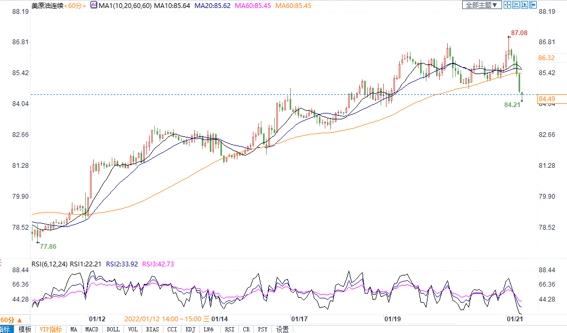Enable the crosshair cursor icon
The height and width of the screenshot is (333, 567).
pos(507,5)
